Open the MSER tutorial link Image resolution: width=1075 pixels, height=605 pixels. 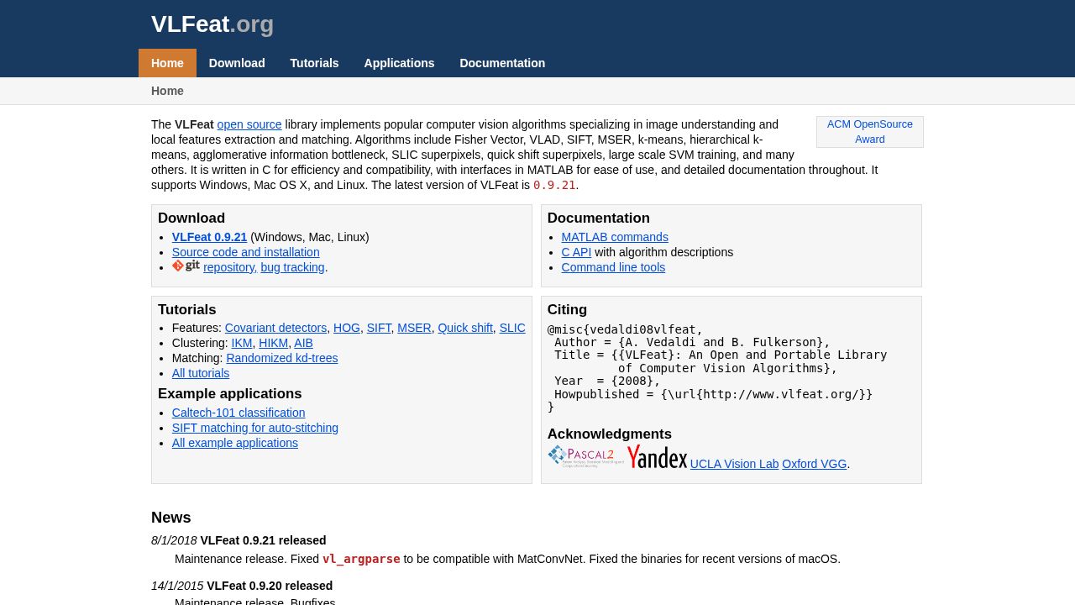tap(414, 328)
